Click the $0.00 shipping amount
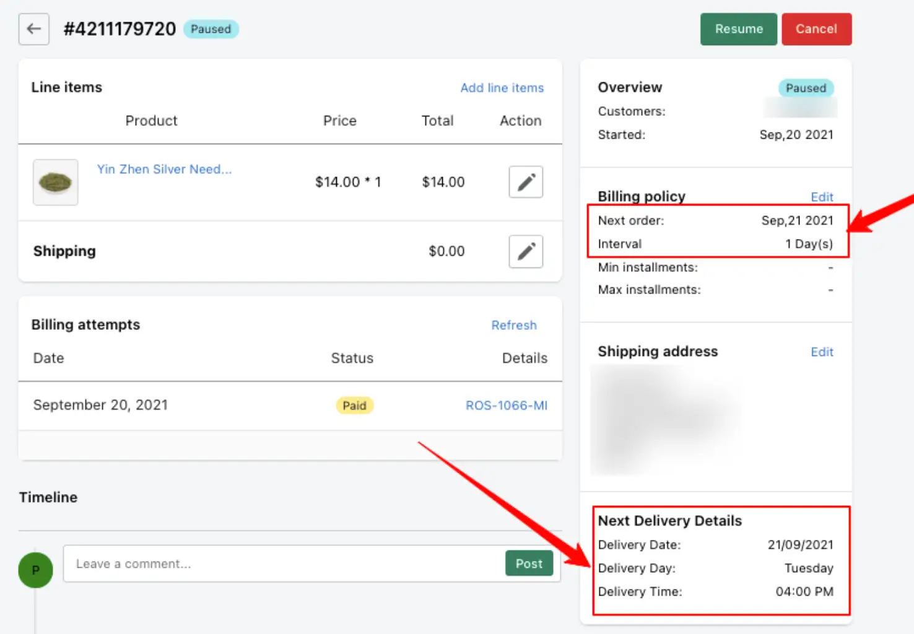This screenshot has height=634, width=914. (x=446, y=251)
